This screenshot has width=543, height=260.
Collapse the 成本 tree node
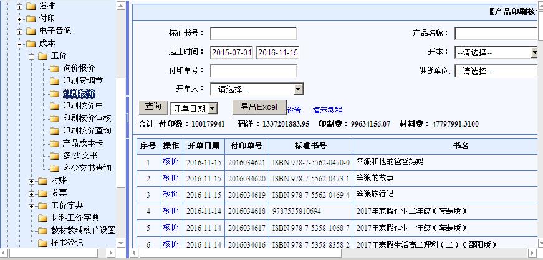point(20,44)
